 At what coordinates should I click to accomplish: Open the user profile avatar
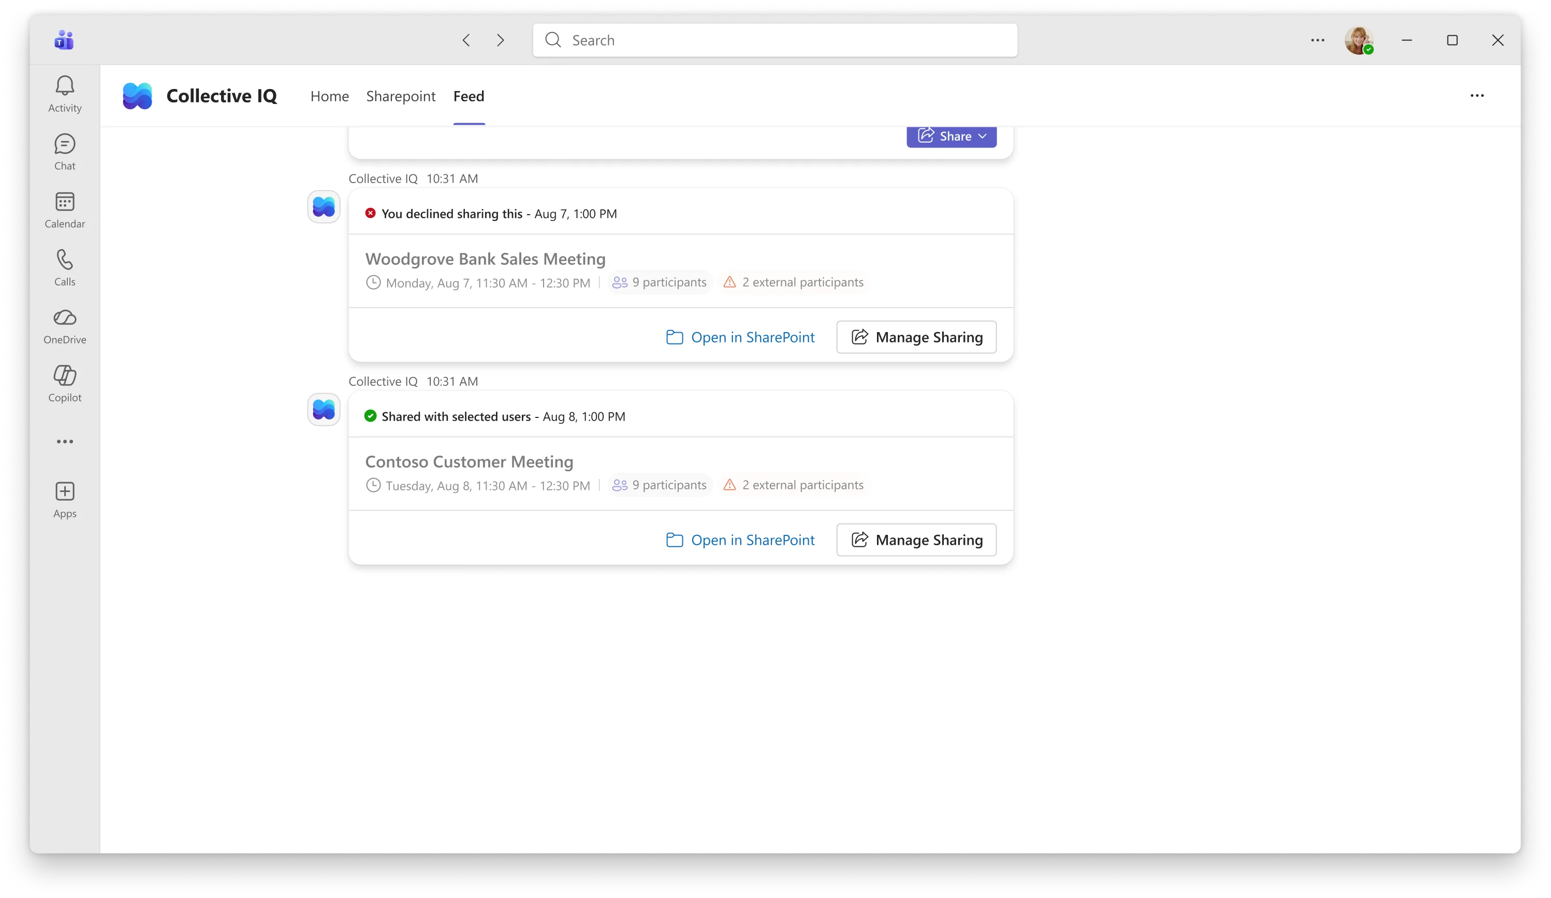coord(1359,40)
